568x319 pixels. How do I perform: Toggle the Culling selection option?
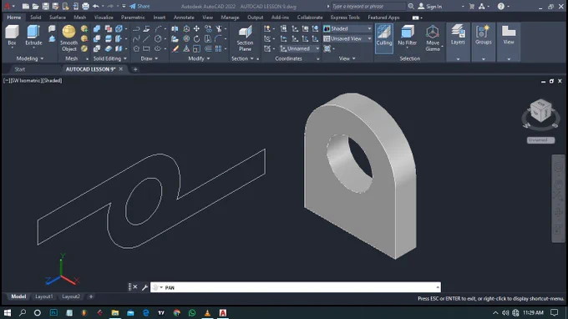coord(384,38)
